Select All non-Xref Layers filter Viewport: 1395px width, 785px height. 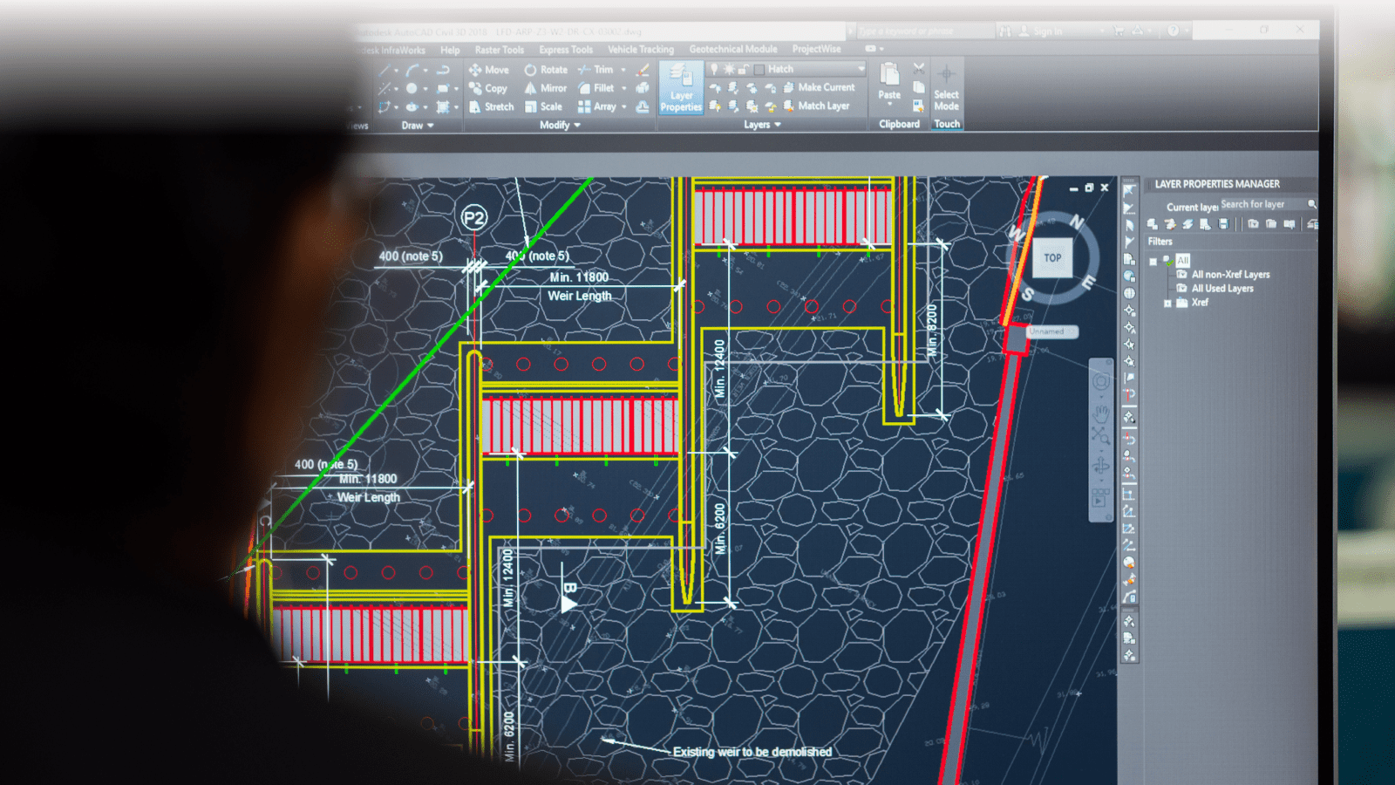[1230, 275]
